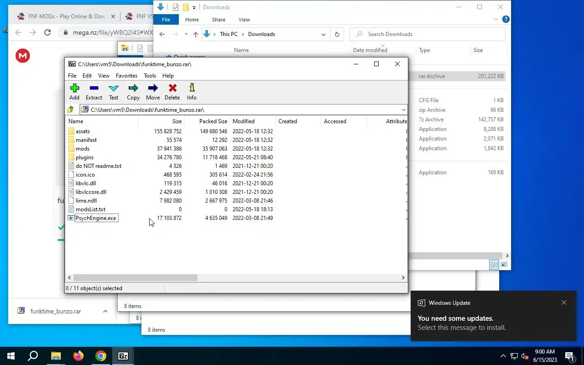Select the assets folder icon
Image resolution: width=584 pixels, height=365 pixels.
(71, 131)
